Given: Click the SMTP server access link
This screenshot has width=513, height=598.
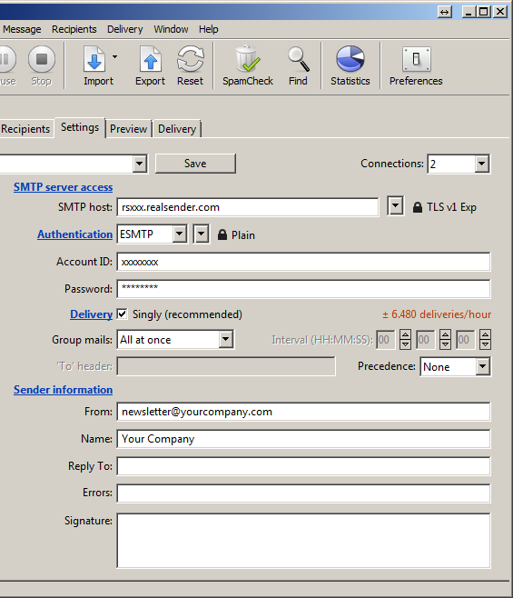Looking at the screenshot, I should tap(64, 187).
